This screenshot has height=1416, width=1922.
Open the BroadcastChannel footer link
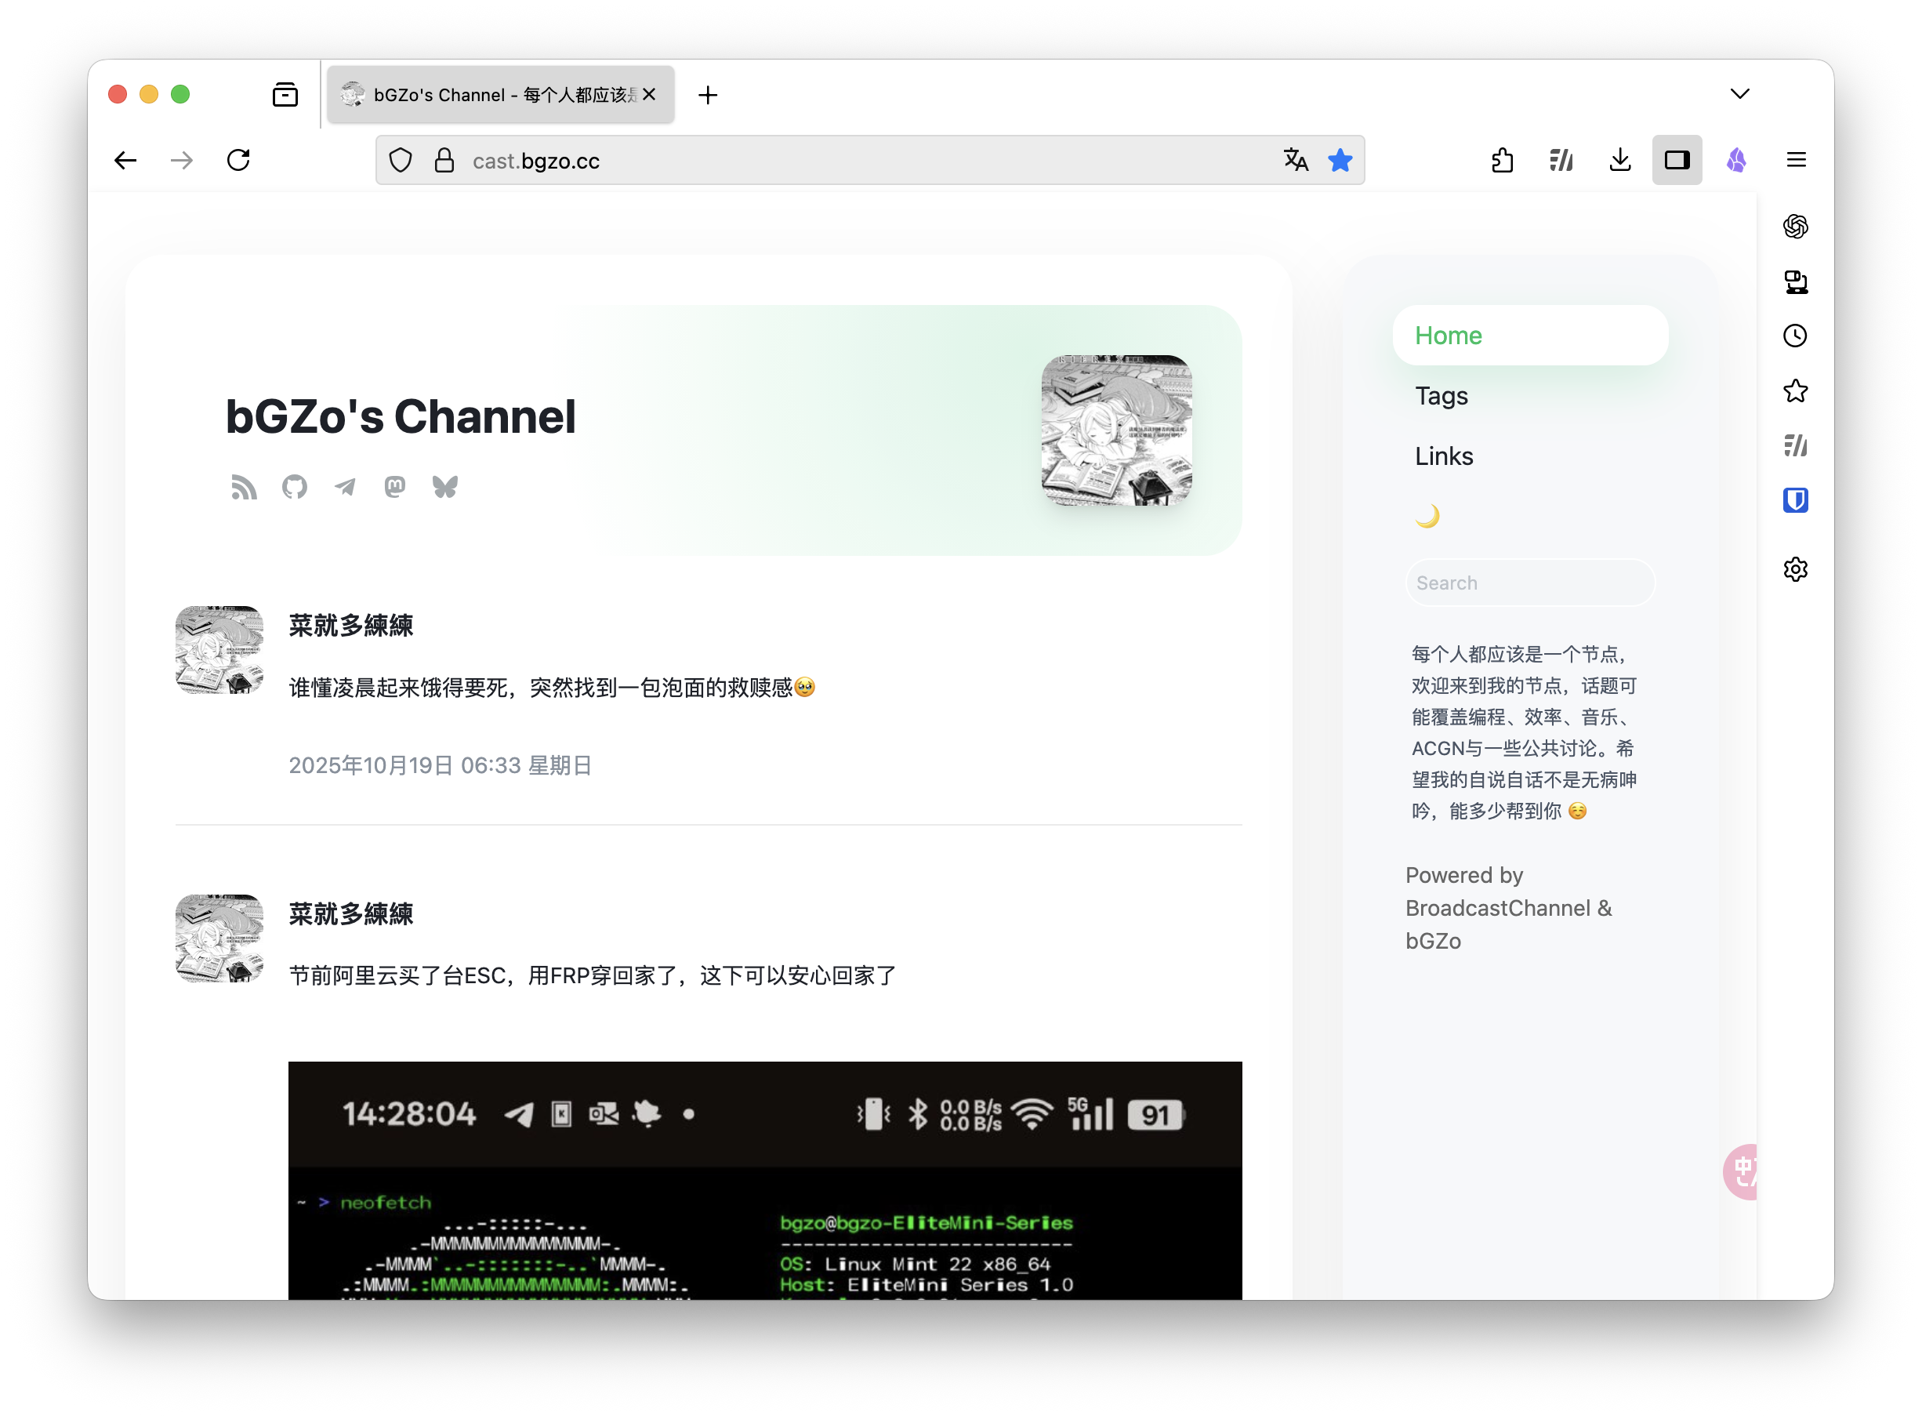point(1497,908)
